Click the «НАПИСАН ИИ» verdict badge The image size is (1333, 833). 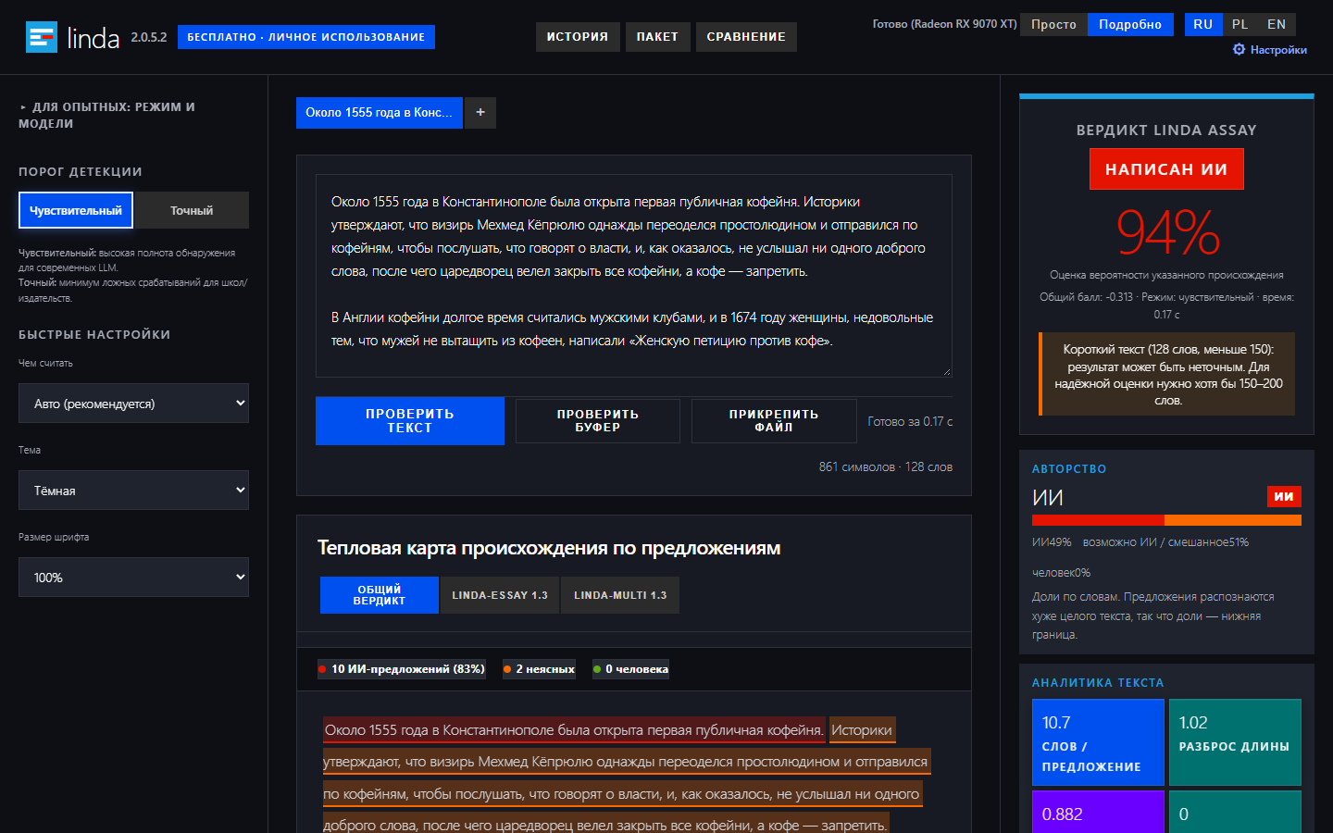pyautogui.click(x=1166, y=169)
